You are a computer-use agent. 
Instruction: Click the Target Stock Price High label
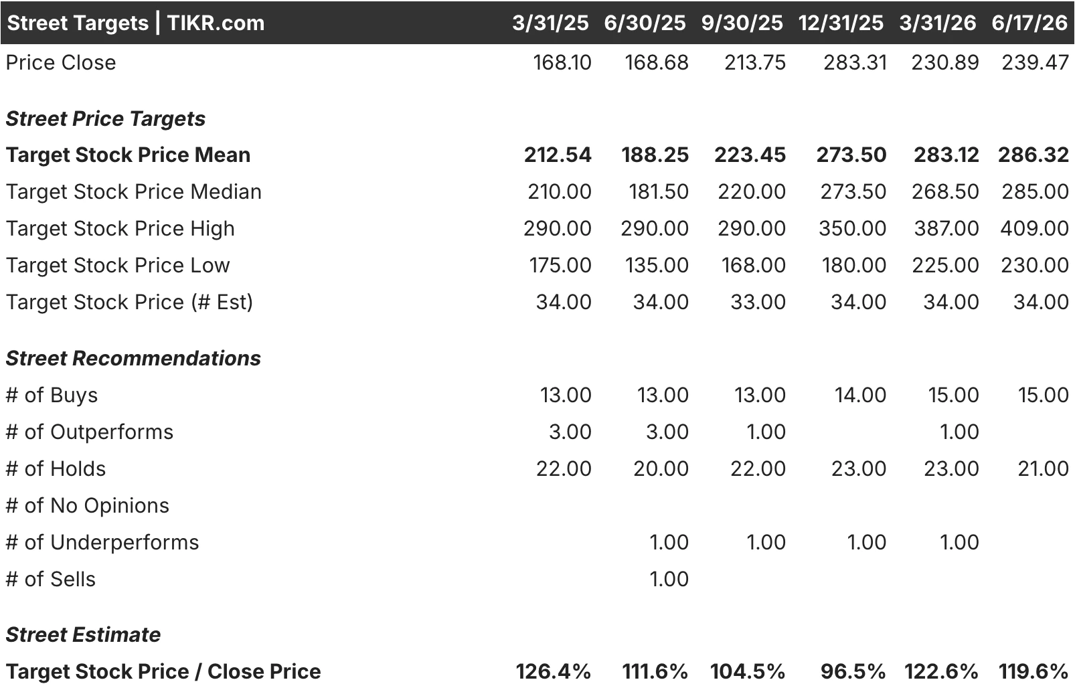tap(120, 228)
